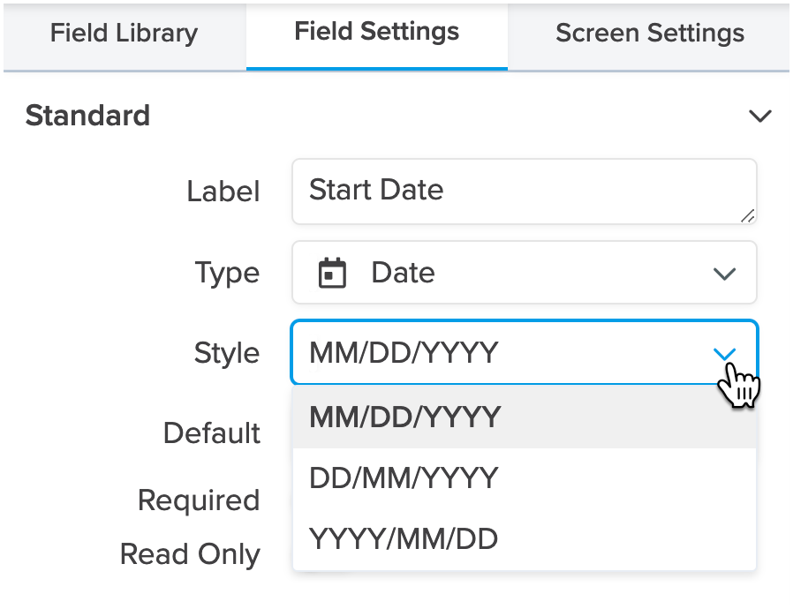Choose YYYY/MM/DD date style option

pyautogui.click(x=525, y=539)
